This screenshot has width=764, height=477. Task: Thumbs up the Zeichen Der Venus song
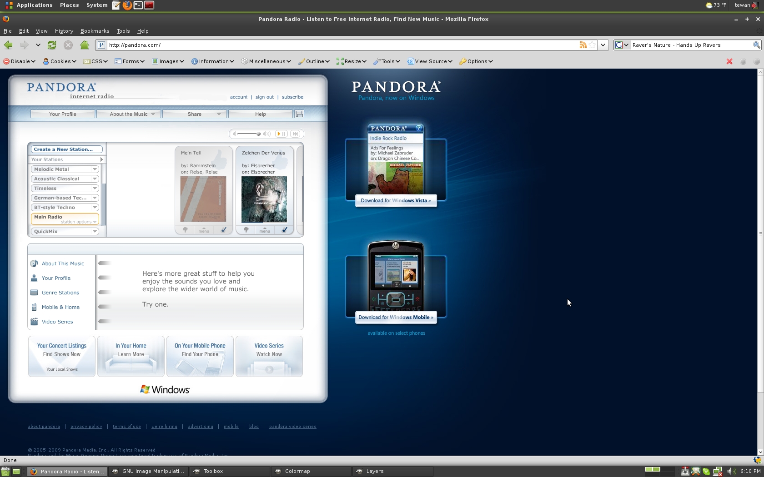[284, 230]
